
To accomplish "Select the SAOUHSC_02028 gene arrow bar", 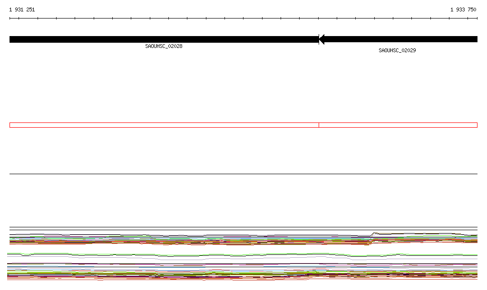I will pyautogui.click(x=164, y=39).
